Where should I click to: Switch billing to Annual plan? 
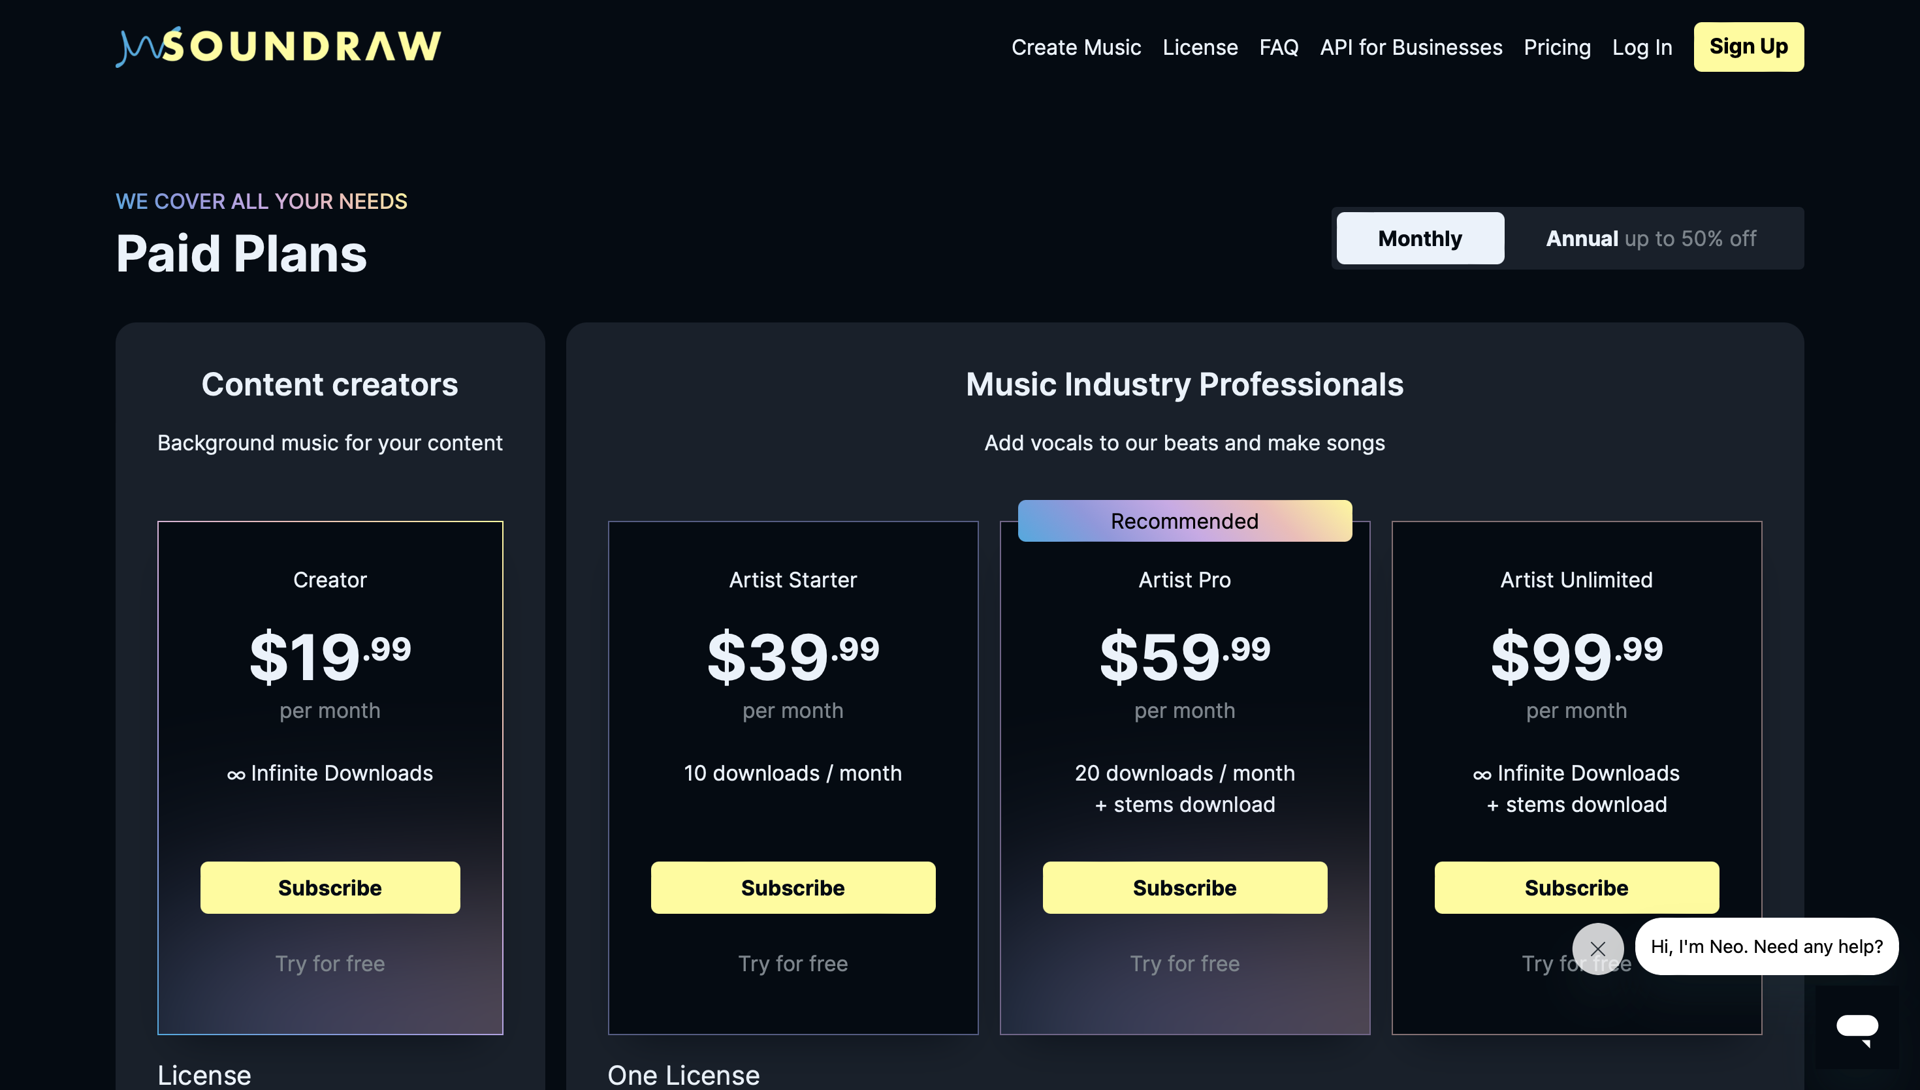tap(1650, 238)
